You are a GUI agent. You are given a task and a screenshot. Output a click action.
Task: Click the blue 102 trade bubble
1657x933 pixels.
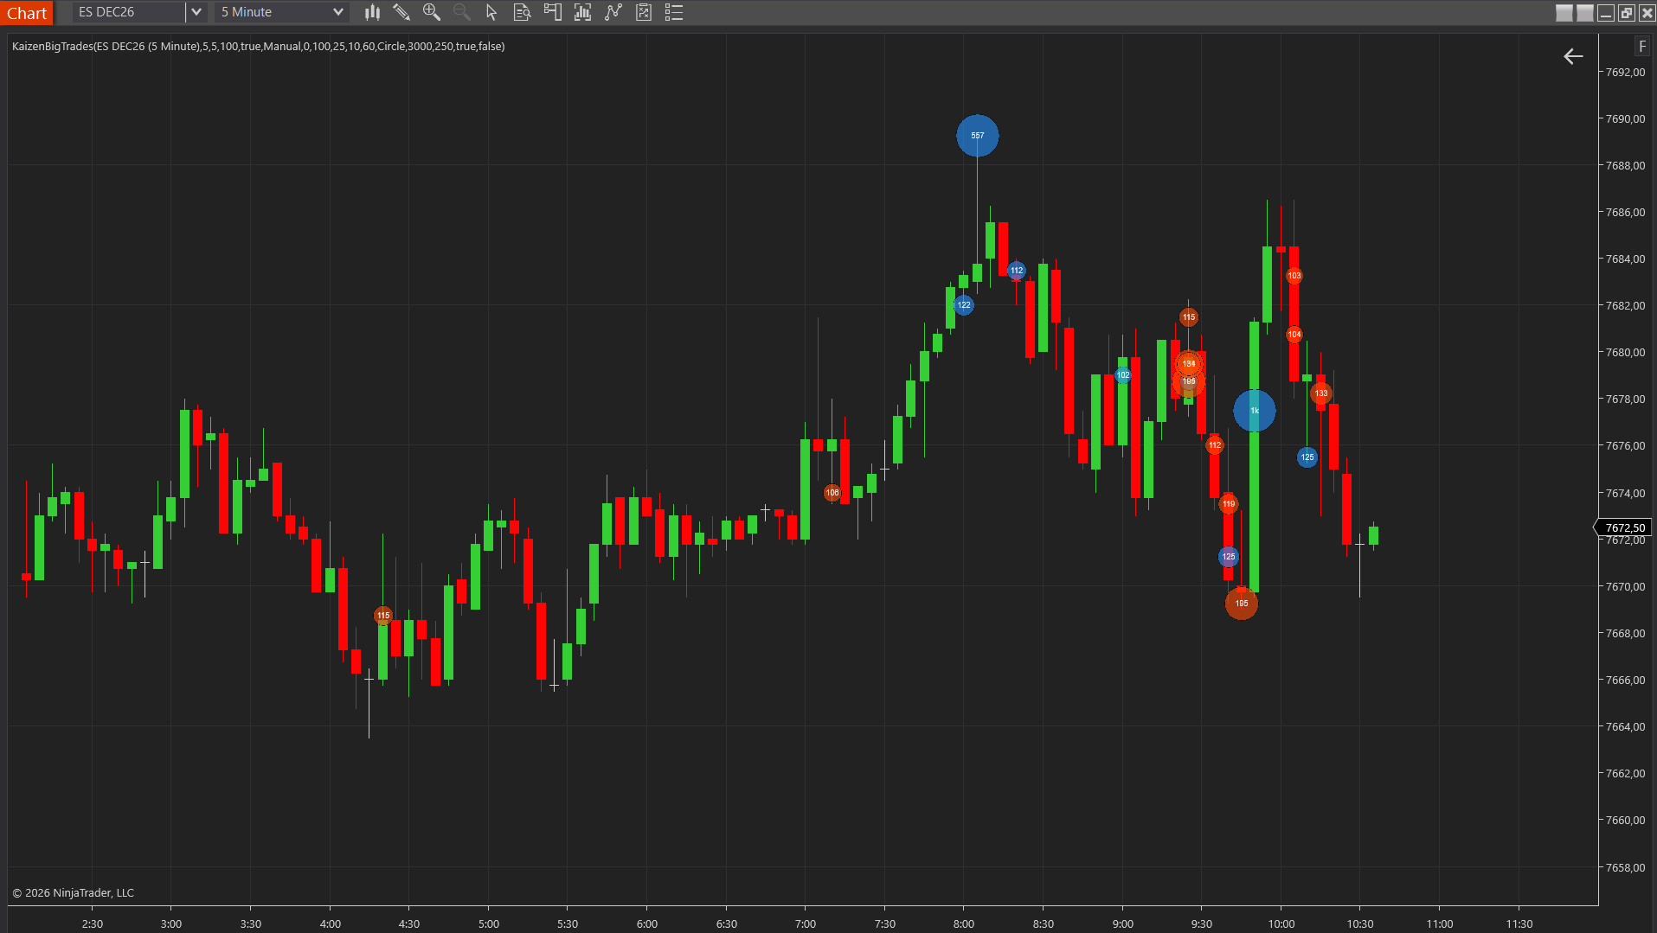pyautogui.click(x=1123, y=375)
